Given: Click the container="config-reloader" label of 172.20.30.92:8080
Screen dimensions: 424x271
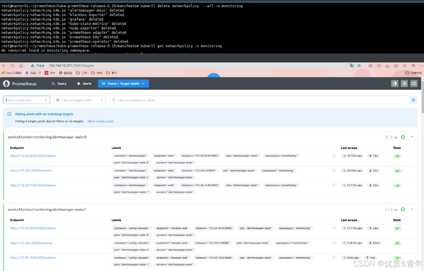Looking at the screenshot, I should point(131,228).
